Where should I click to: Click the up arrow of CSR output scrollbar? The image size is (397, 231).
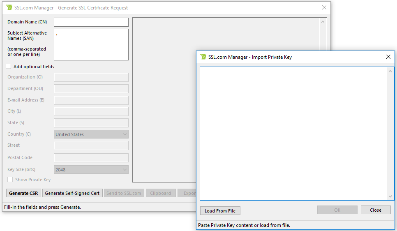click(323, 22)
